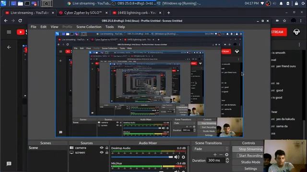Open the Scene Collection menu
This screenshot has width=307, height=172.
pyautogui.click(x=89, y=27)
